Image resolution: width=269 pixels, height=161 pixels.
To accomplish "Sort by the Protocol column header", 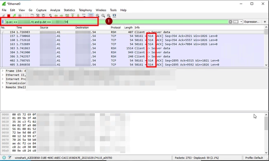I will (x=117, y=28).
